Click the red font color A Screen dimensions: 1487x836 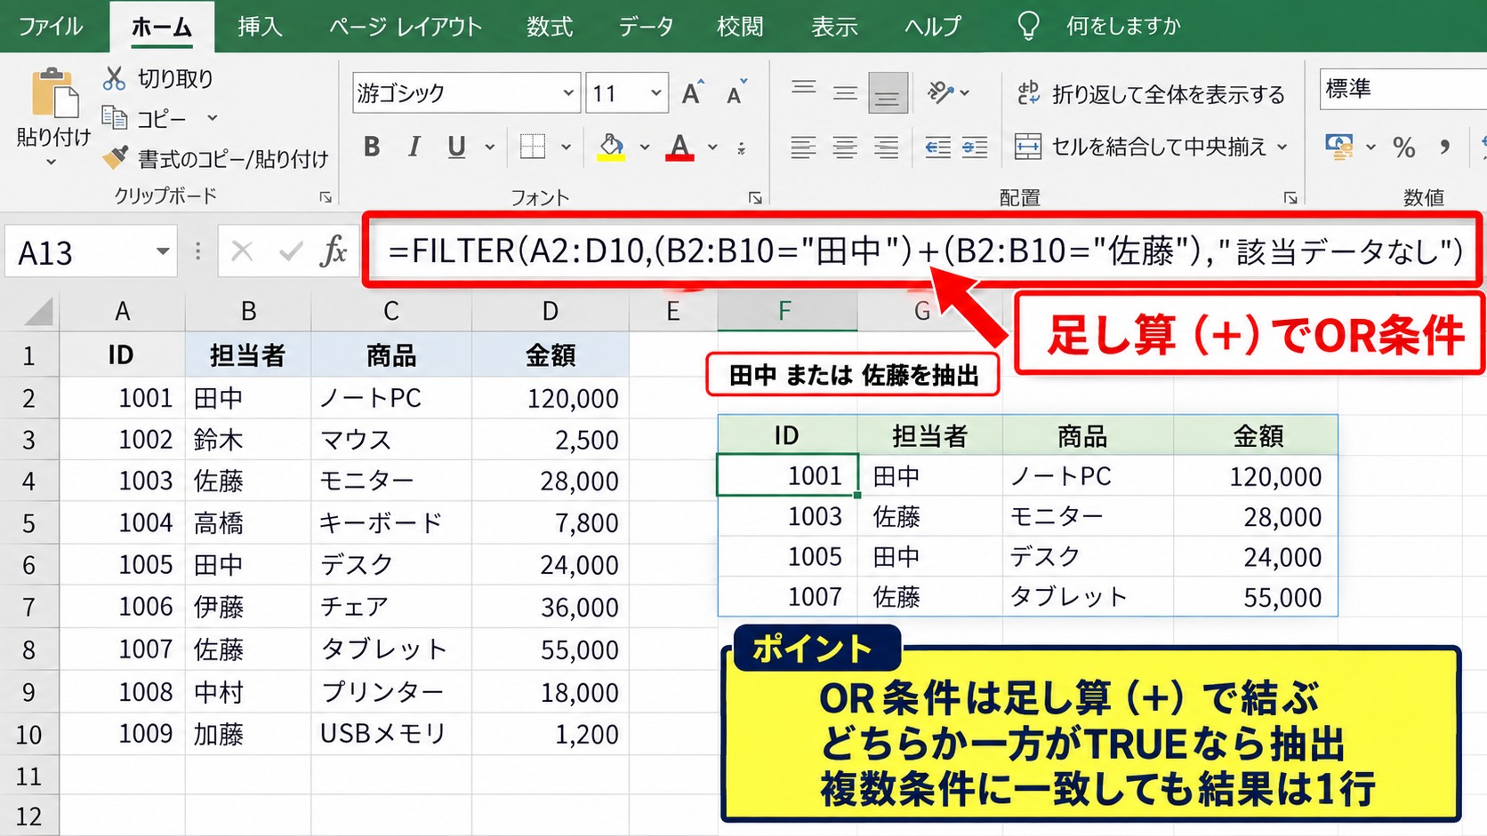click(680, 147)
